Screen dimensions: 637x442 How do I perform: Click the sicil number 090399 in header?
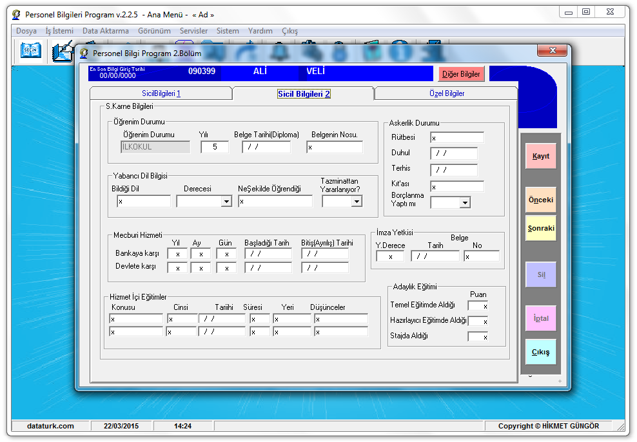click(202, 72)
